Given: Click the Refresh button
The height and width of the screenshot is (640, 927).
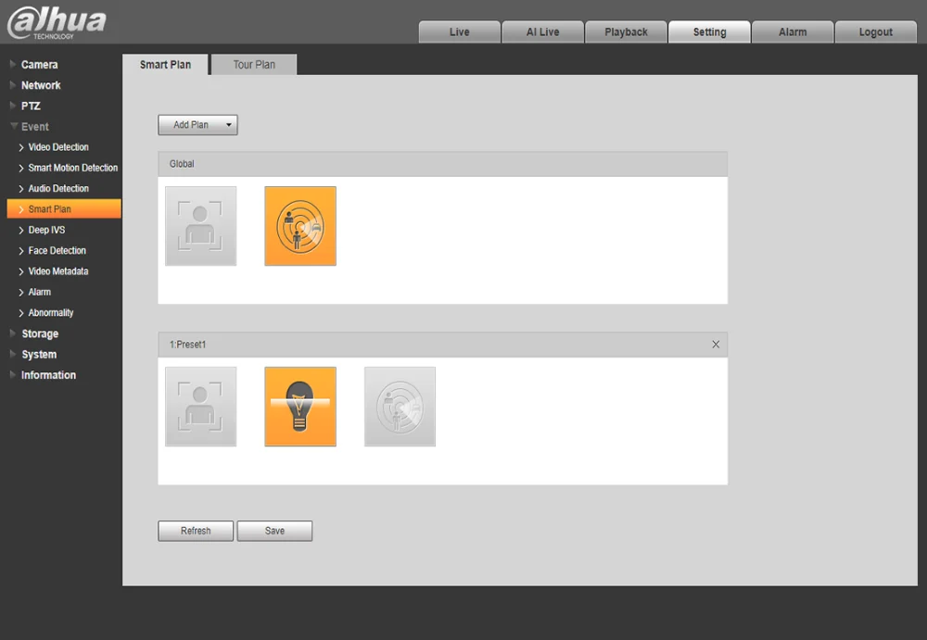Looking at the screenshot, I should 196,531.
